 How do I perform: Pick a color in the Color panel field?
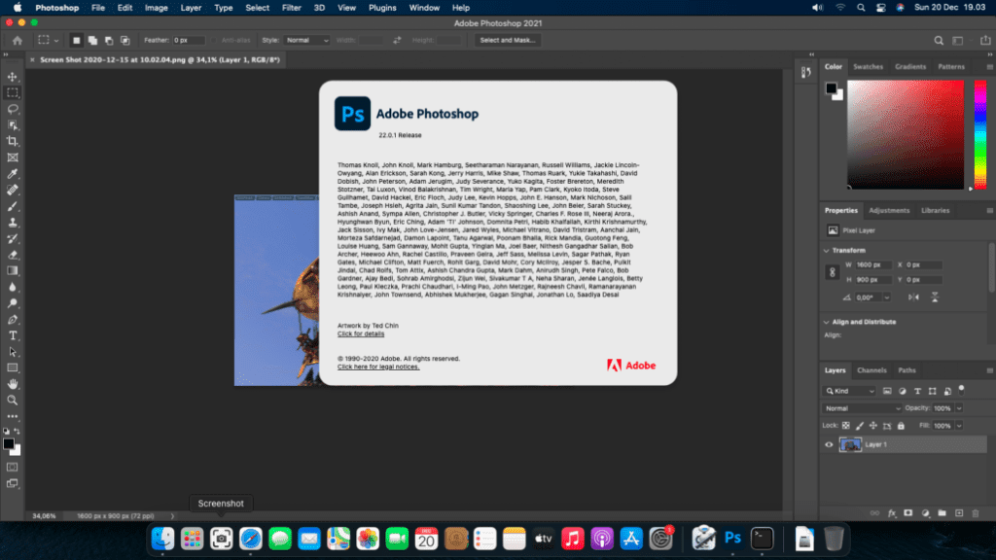[x=906, y=134]
